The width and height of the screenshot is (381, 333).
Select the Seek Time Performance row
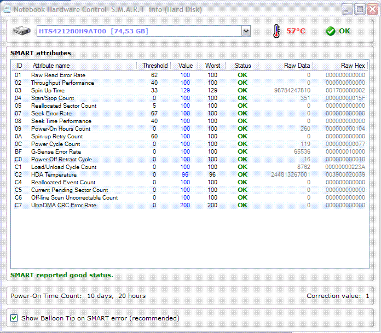(190, 121)
